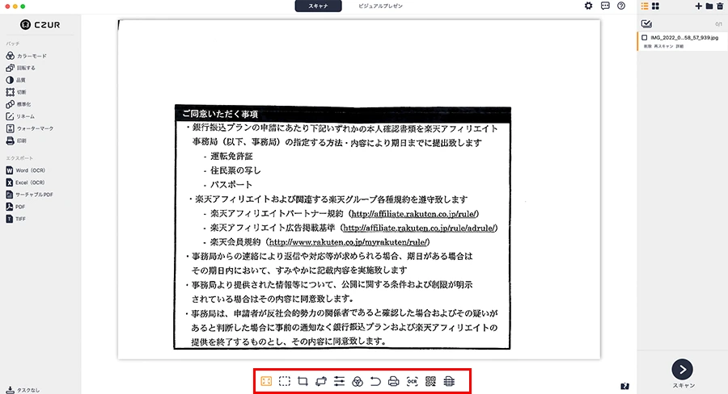This screenshot has height=394, width=728.
Task: Select the fit-to-screen icon in bottom toolbar
Action: pos(266,381)
